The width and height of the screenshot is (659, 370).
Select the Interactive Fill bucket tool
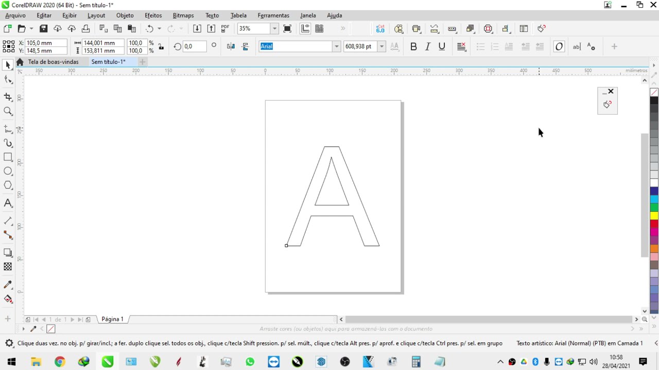[x=8, y=299]
